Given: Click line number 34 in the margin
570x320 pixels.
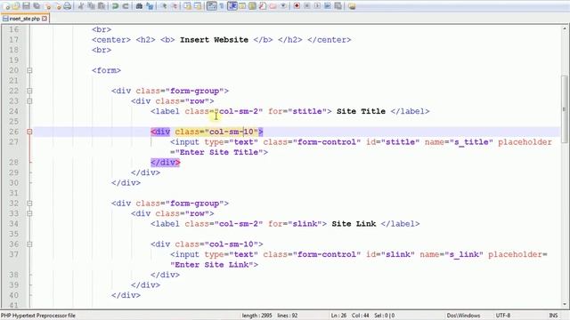Looking at the screenshot, I should coord(14,223).
